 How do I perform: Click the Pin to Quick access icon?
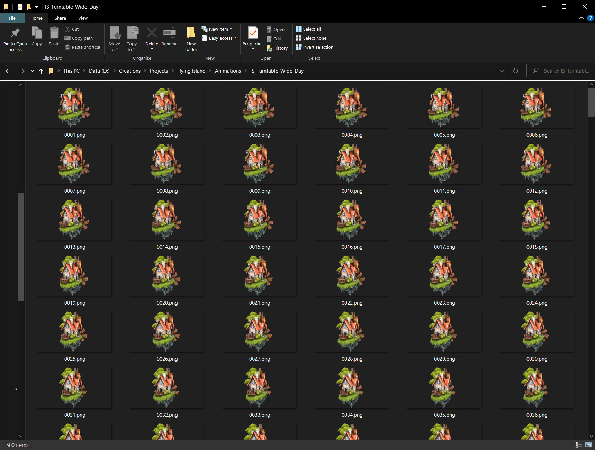[x=15, y=33]
